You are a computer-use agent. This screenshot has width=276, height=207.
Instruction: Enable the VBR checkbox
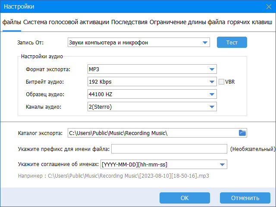click(222, 82)
